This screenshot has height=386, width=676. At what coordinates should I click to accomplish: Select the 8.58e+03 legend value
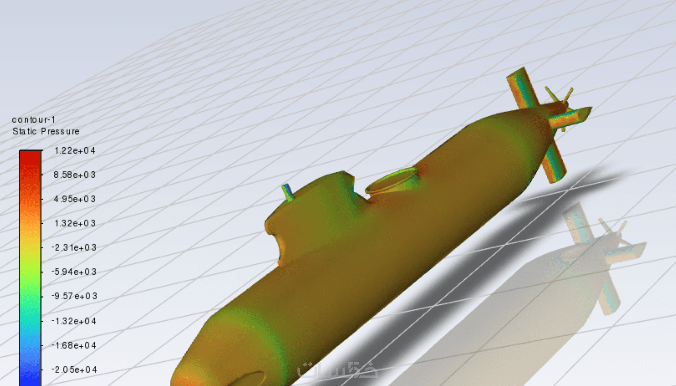75,175
